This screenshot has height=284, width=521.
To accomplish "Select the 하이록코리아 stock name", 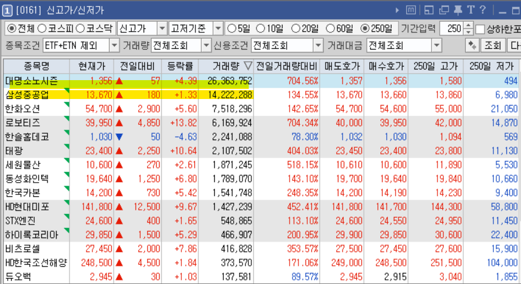I will 32,235.
